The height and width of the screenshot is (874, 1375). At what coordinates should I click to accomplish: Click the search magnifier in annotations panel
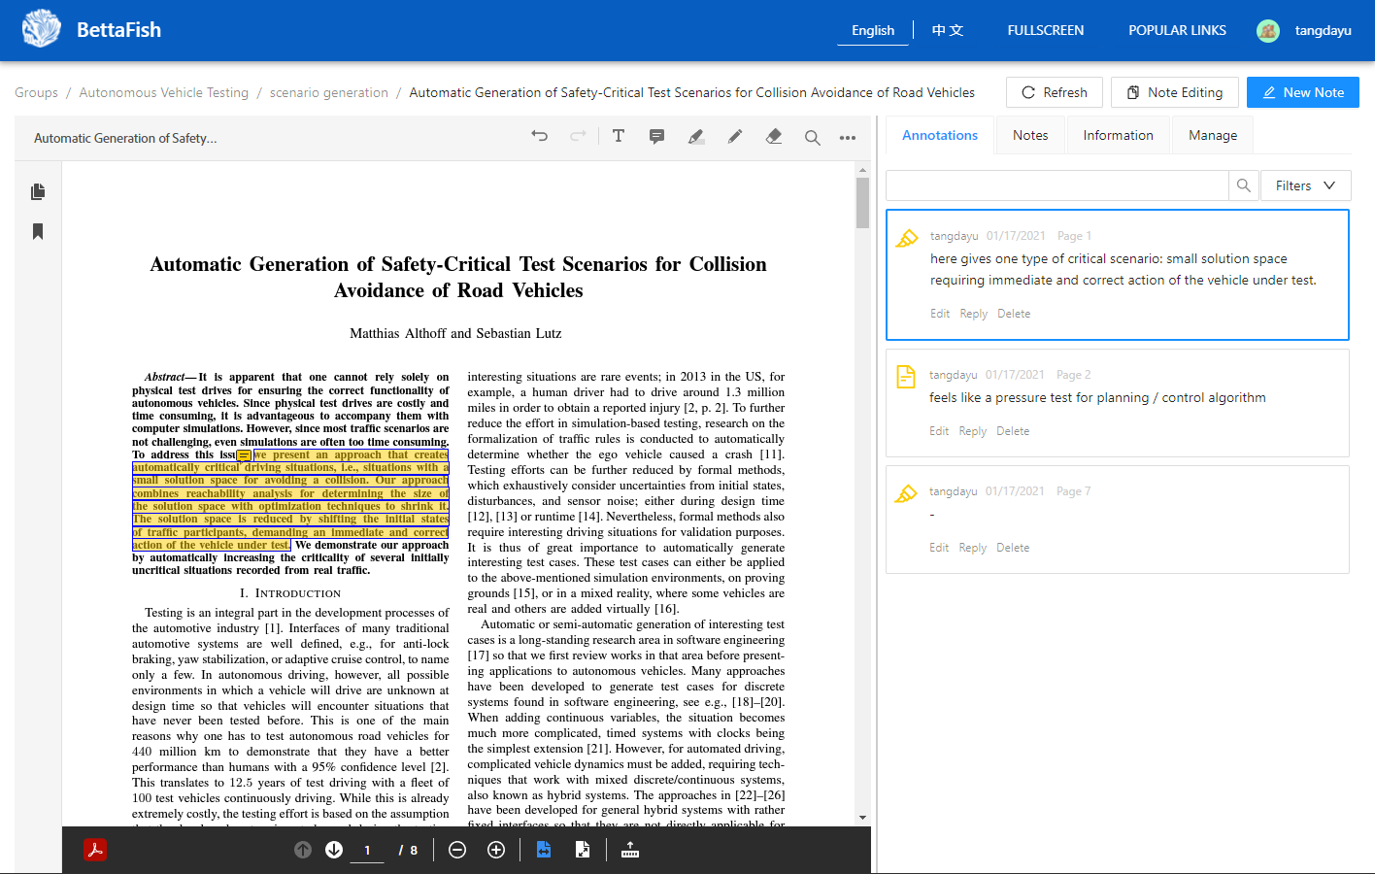[1244, 185]
